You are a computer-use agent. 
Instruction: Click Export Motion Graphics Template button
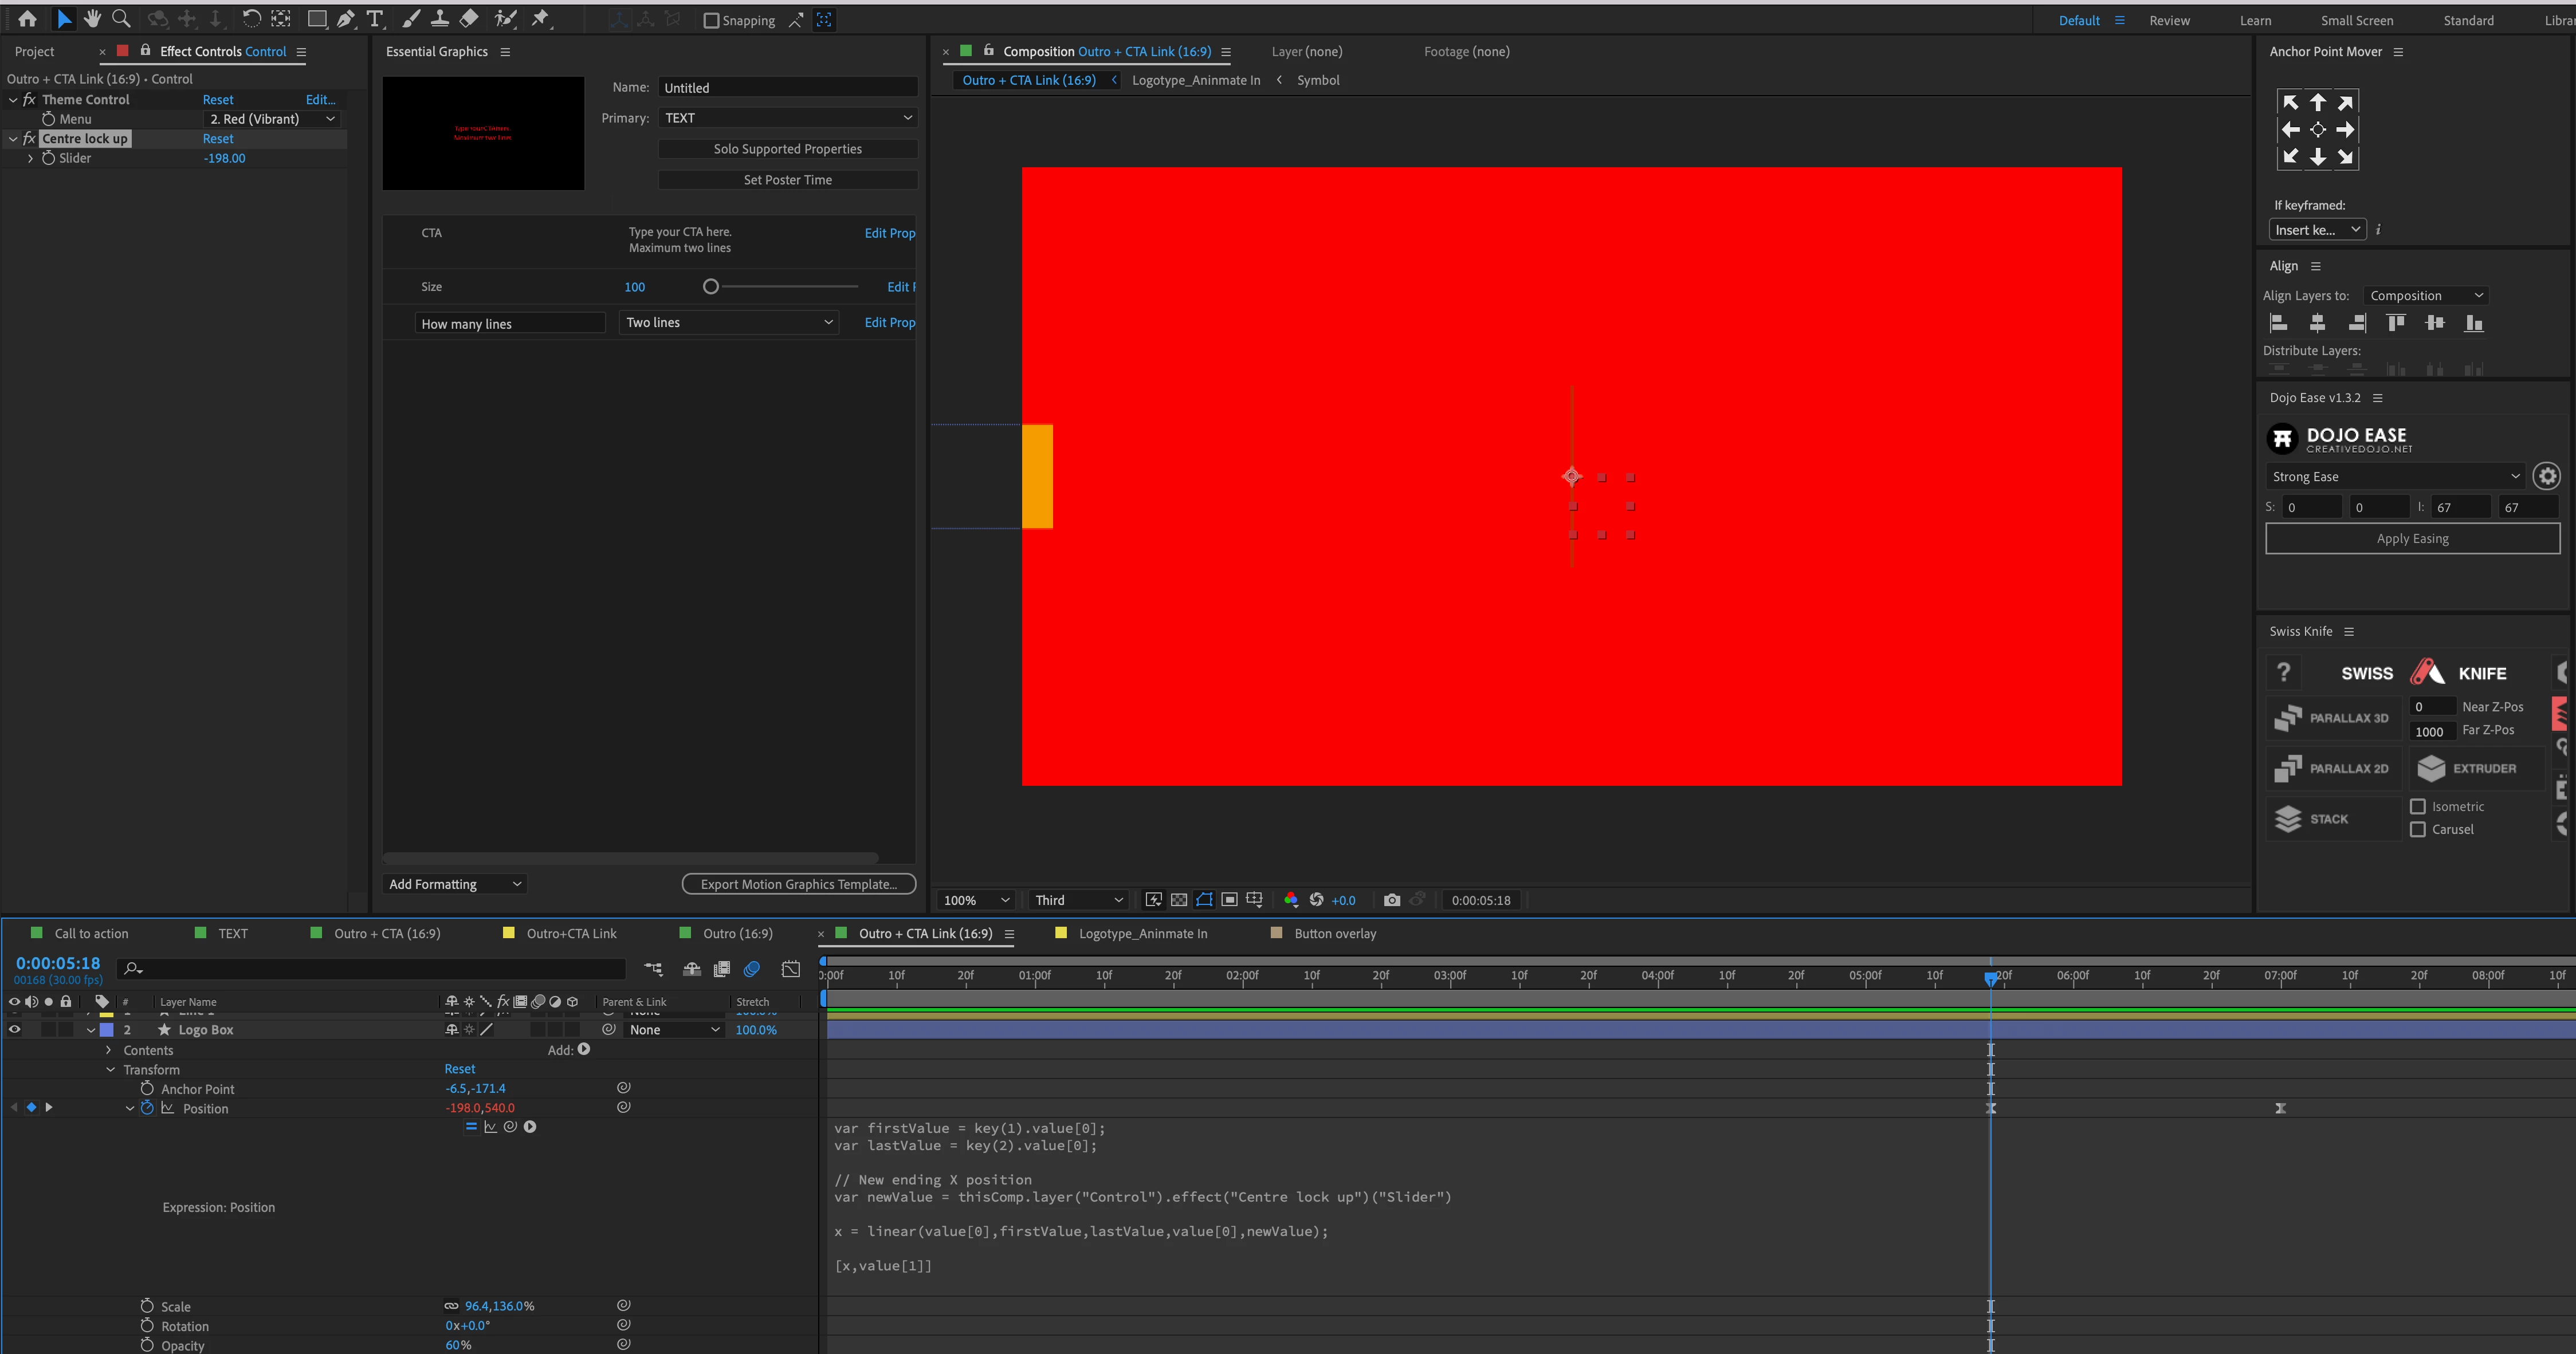click(x=798, y=884)
